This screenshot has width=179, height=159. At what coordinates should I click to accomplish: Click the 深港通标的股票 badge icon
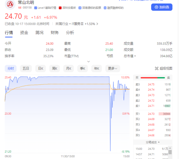point(80,8)
